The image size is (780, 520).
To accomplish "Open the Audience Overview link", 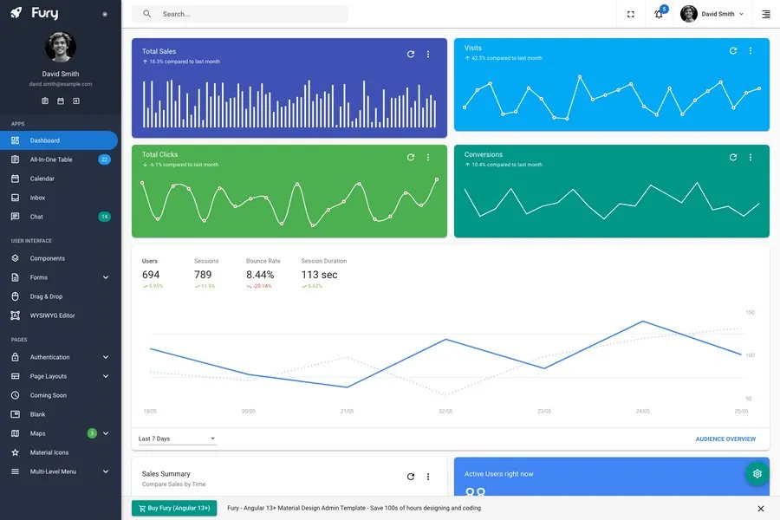I will pyautogui.click(x=725, y=439).
